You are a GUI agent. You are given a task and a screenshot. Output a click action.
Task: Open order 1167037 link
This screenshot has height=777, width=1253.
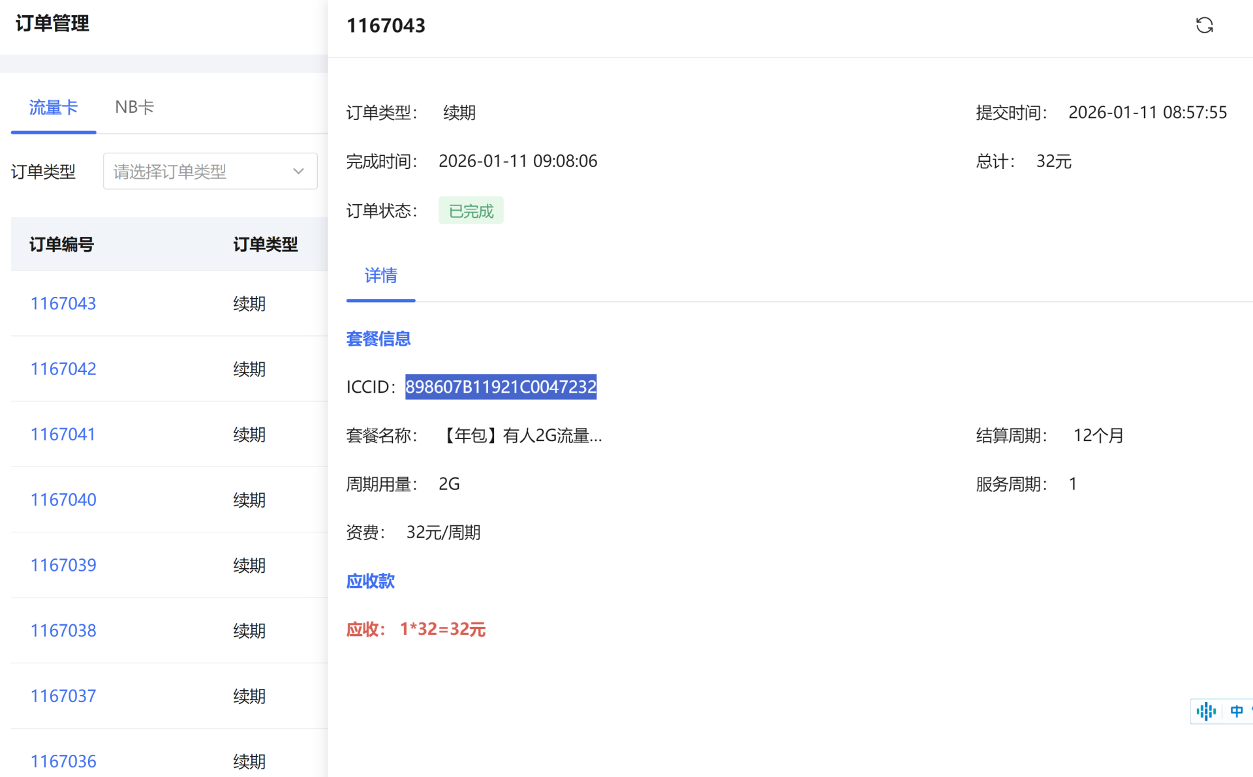(x=63, y=695)
